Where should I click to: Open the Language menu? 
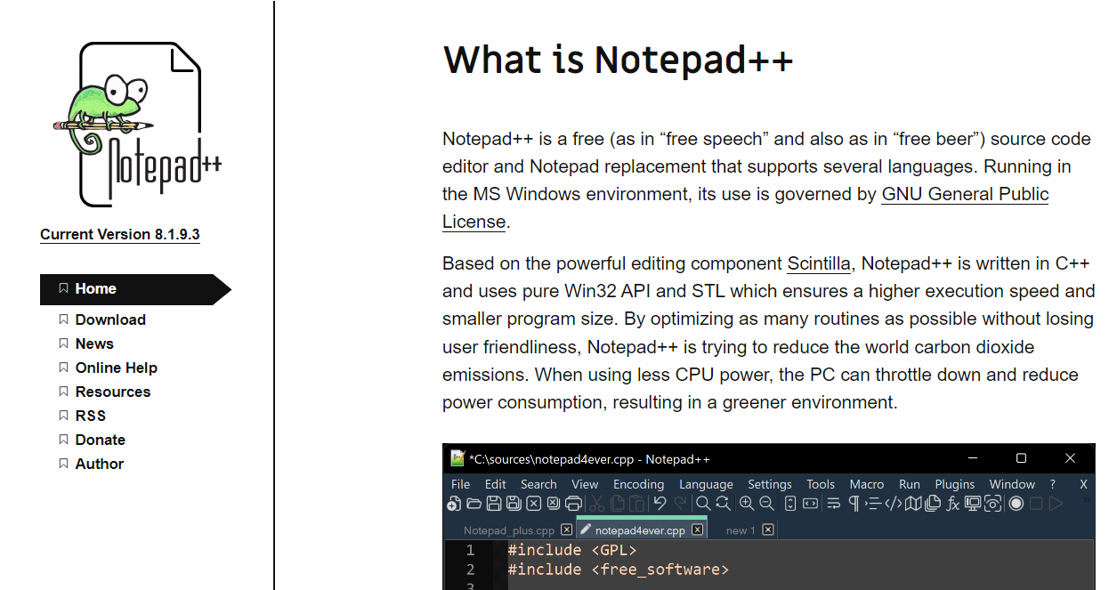(706, 484)
